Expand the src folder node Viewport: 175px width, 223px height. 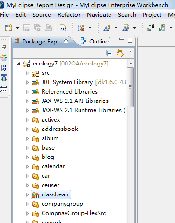(27, 73)
